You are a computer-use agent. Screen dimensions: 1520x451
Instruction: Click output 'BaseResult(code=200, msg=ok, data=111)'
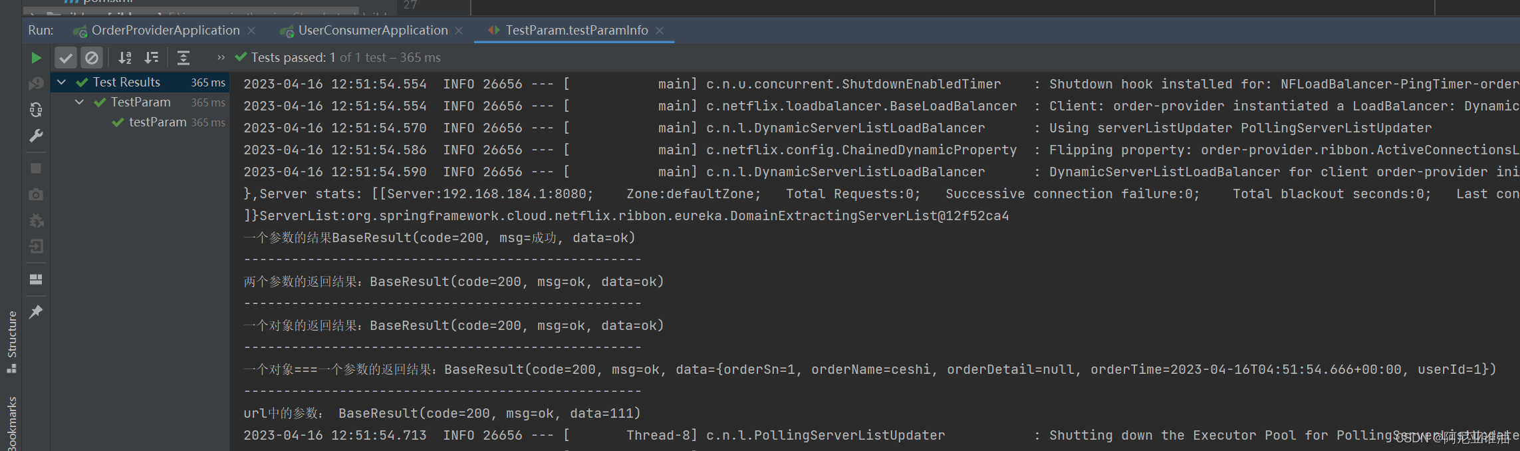[x=489, y=413]
